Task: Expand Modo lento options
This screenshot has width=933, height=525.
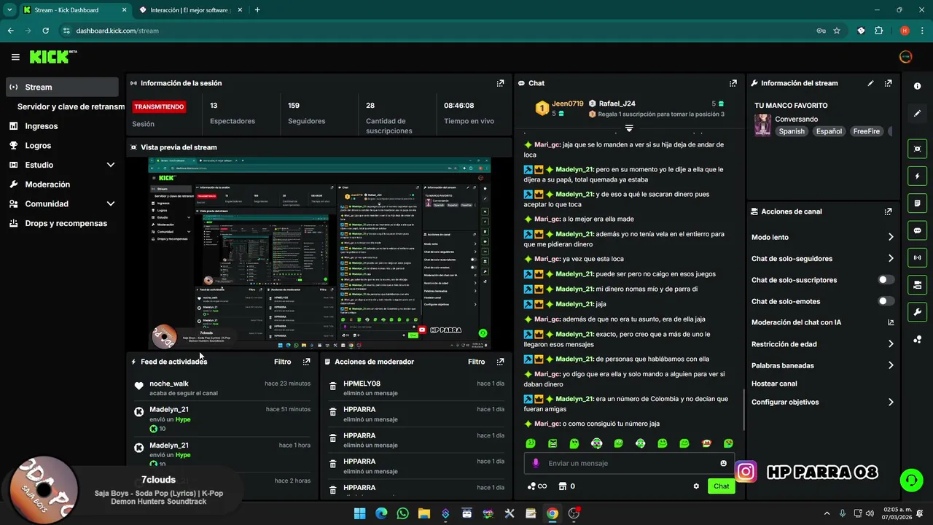Action: 891,237
